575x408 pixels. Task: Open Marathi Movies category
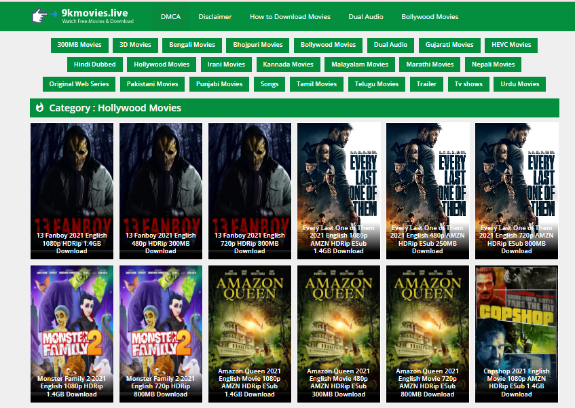(x=430, y=64)
